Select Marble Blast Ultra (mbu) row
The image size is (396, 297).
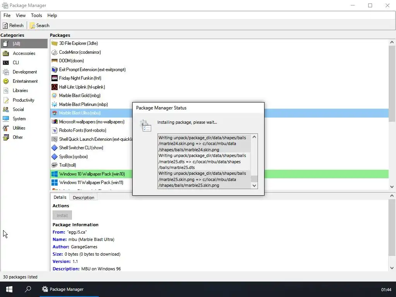coord(219,113)
